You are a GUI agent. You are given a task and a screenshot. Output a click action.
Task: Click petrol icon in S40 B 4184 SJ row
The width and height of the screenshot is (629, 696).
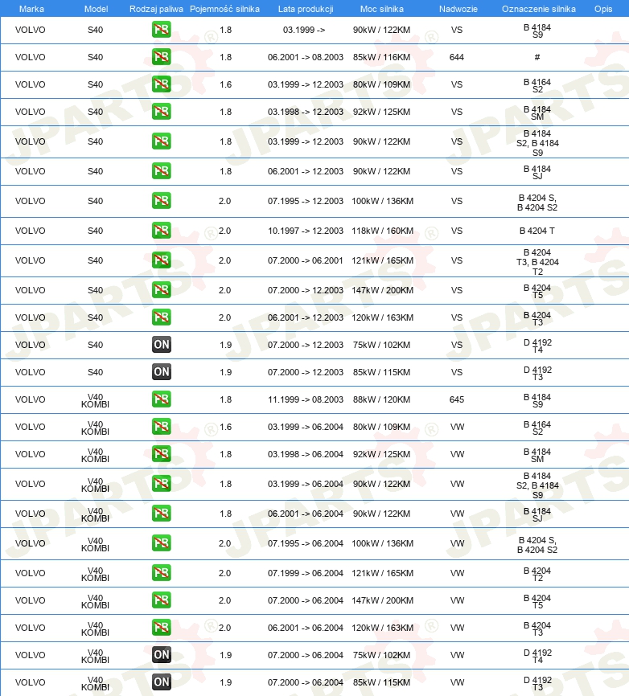[x=161, y=171]
